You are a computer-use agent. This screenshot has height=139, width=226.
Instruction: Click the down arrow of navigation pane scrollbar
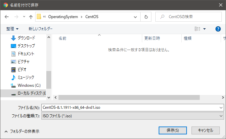(x=49, y=98)
